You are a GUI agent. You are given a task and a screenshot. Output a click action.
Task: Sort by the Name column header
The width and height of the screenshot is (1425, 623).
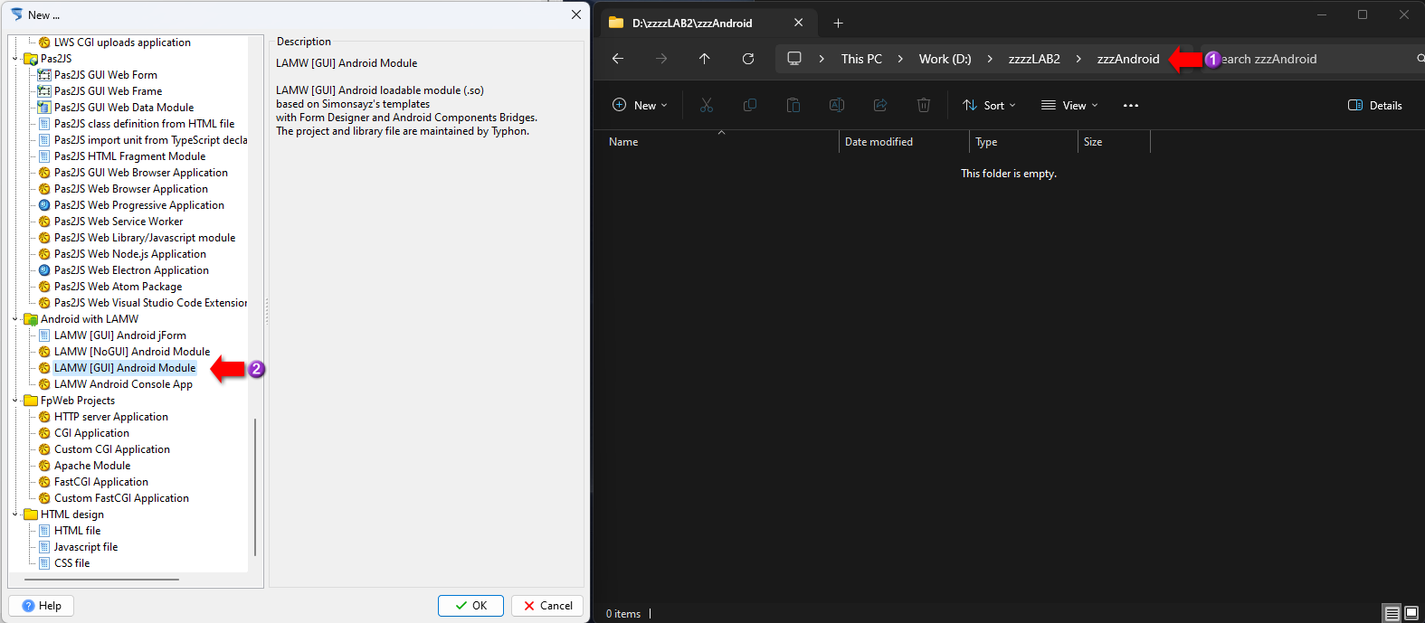(720, 142)
